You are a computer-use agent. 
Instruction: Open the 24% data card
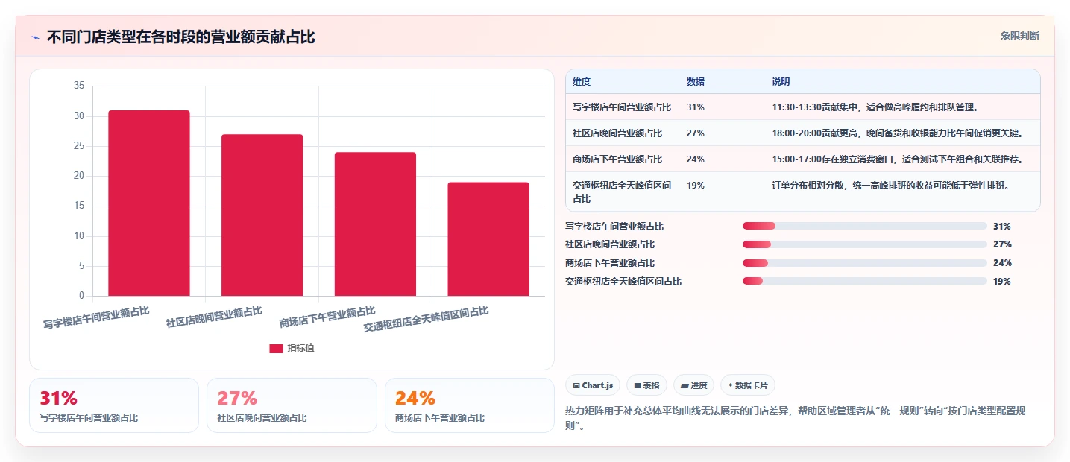470,405
